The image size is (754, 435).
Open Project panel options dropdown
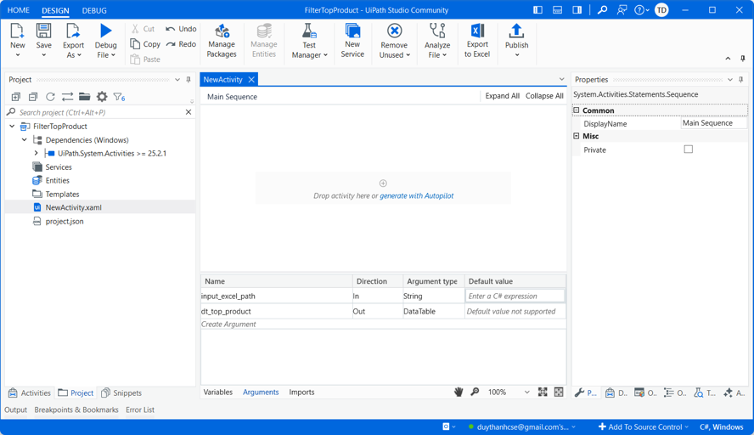pos(177,79)
